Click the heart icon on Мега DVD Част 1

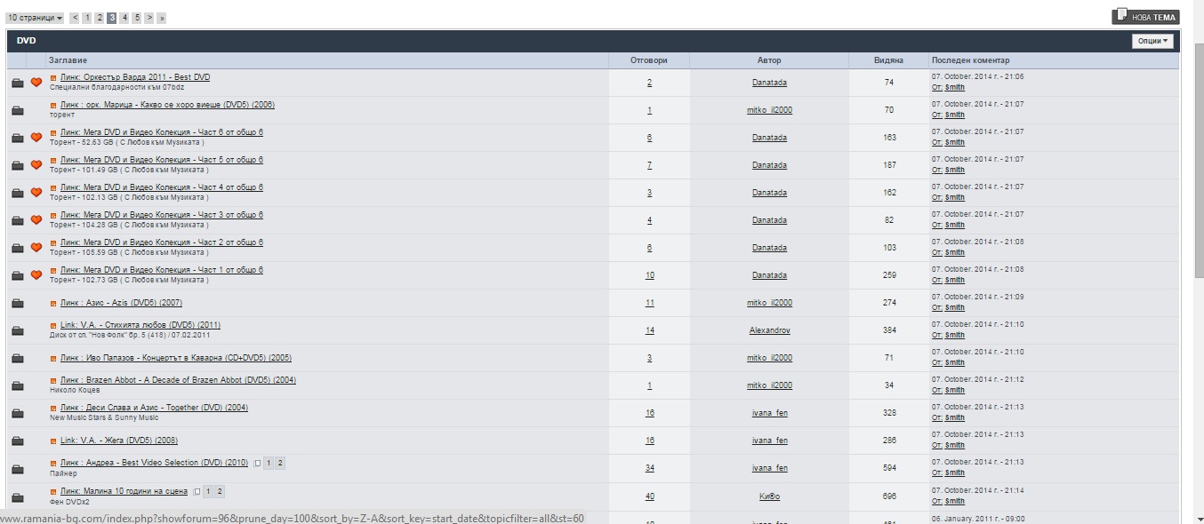36,275
